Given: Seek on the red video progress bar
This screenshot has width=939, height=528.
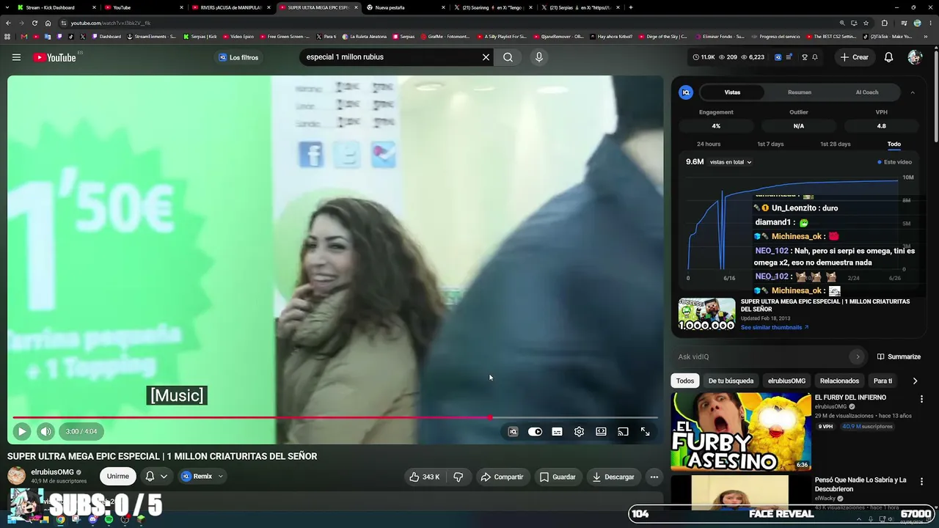Looking at the screenshot, I should (335, 418).
